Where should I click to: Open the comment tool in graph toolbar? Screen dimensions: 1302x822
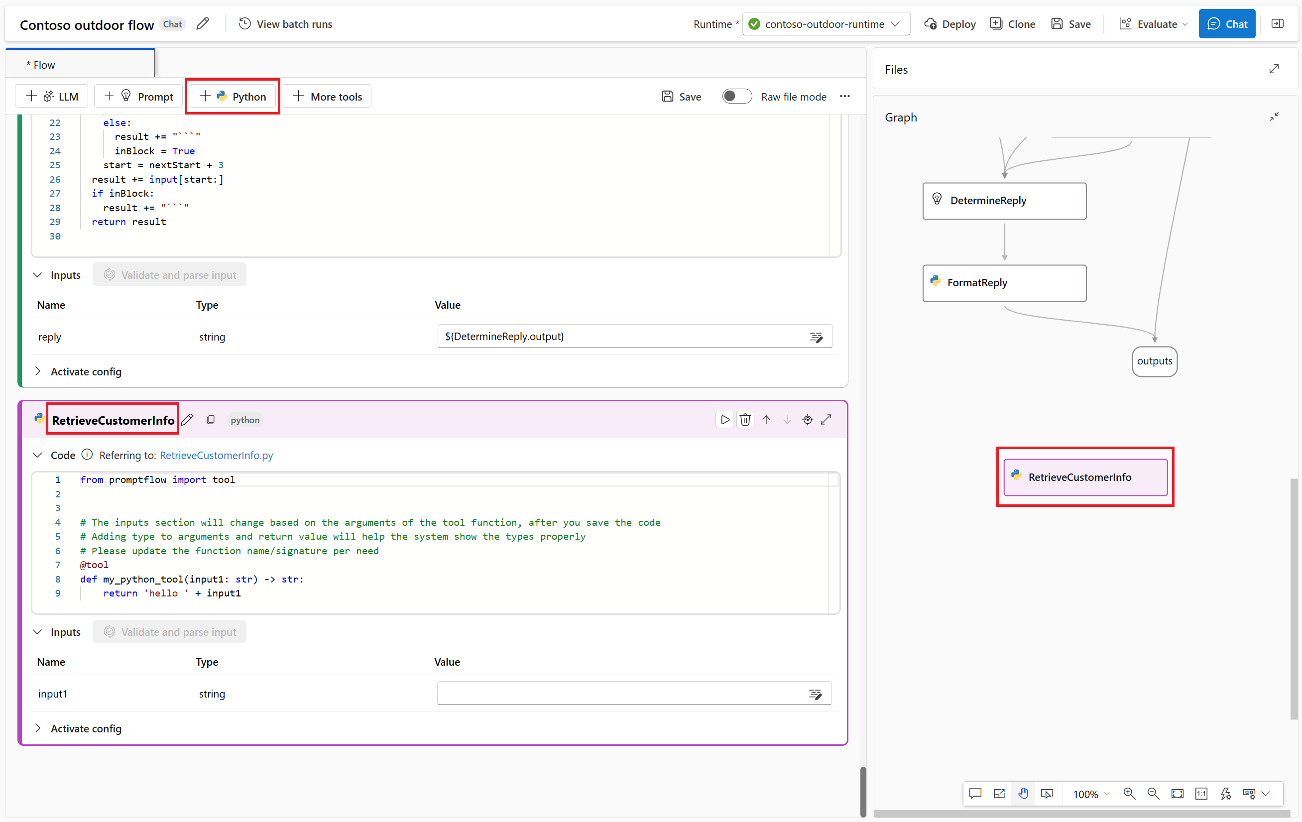[x=975, y=793]
